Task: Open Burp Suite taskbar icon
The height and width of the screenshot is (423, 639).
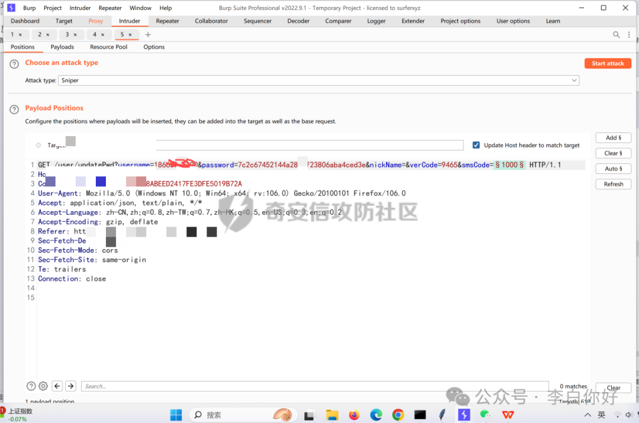Action: [464, 415]
